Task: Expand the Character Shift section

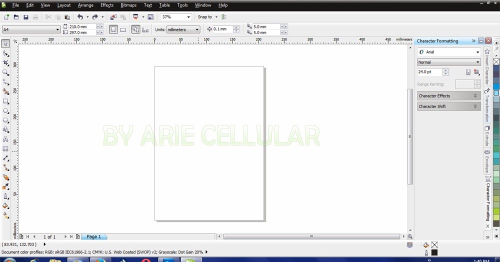Action: tap(448, 106)
